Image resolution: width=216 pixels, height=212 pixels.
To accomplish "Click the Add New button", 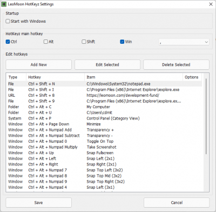I will point(39,65).
